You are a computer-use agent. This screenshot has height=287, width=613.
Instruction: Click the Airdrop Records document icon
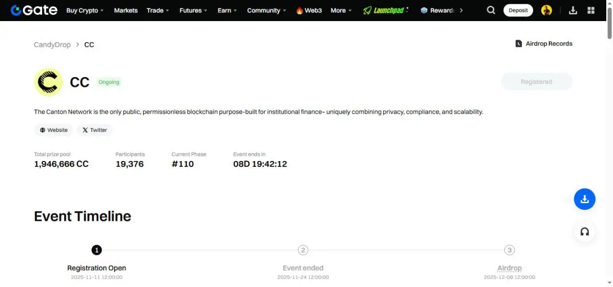point(519,44)
